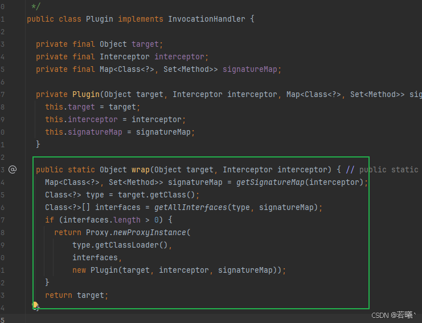
Task: Click type.getClassLoader() argument
Action: tap(120, 245)
